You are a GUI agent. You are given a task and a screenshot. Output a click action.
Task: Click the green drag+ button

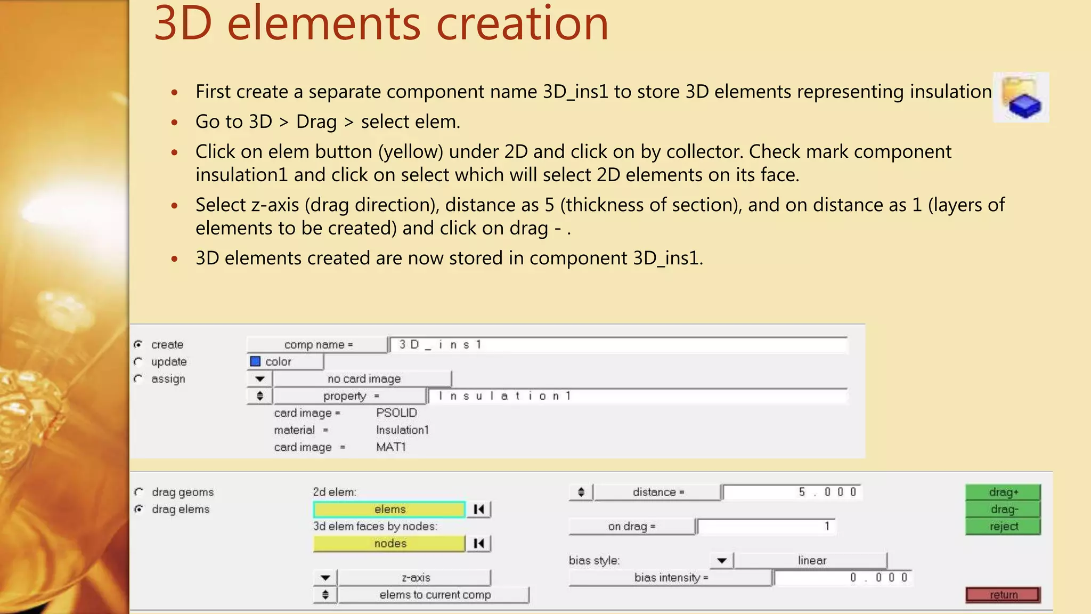tap(1003, 492)
